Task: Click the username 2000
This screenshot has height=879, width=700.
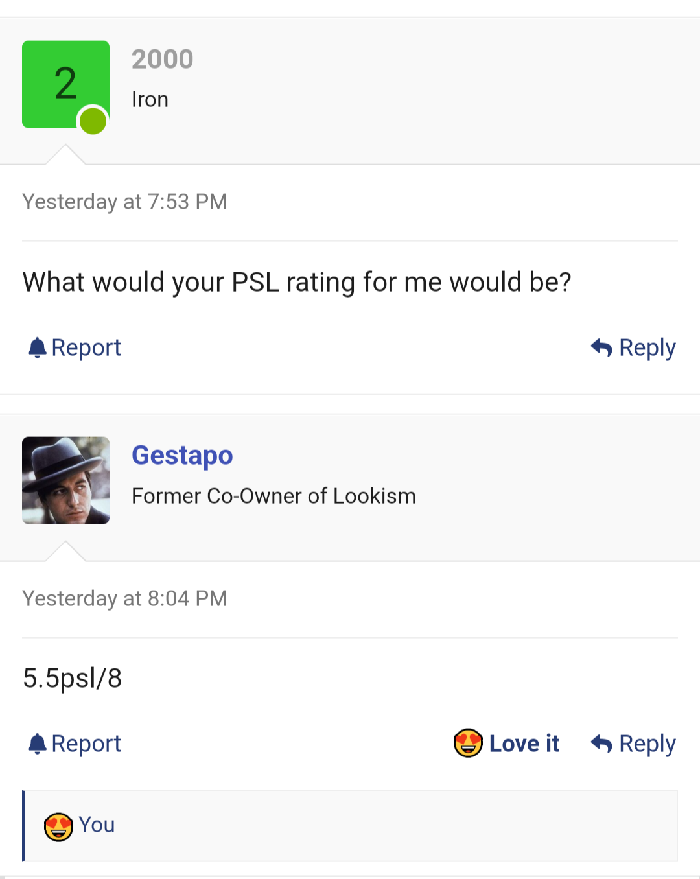Action: pos(163,60)
